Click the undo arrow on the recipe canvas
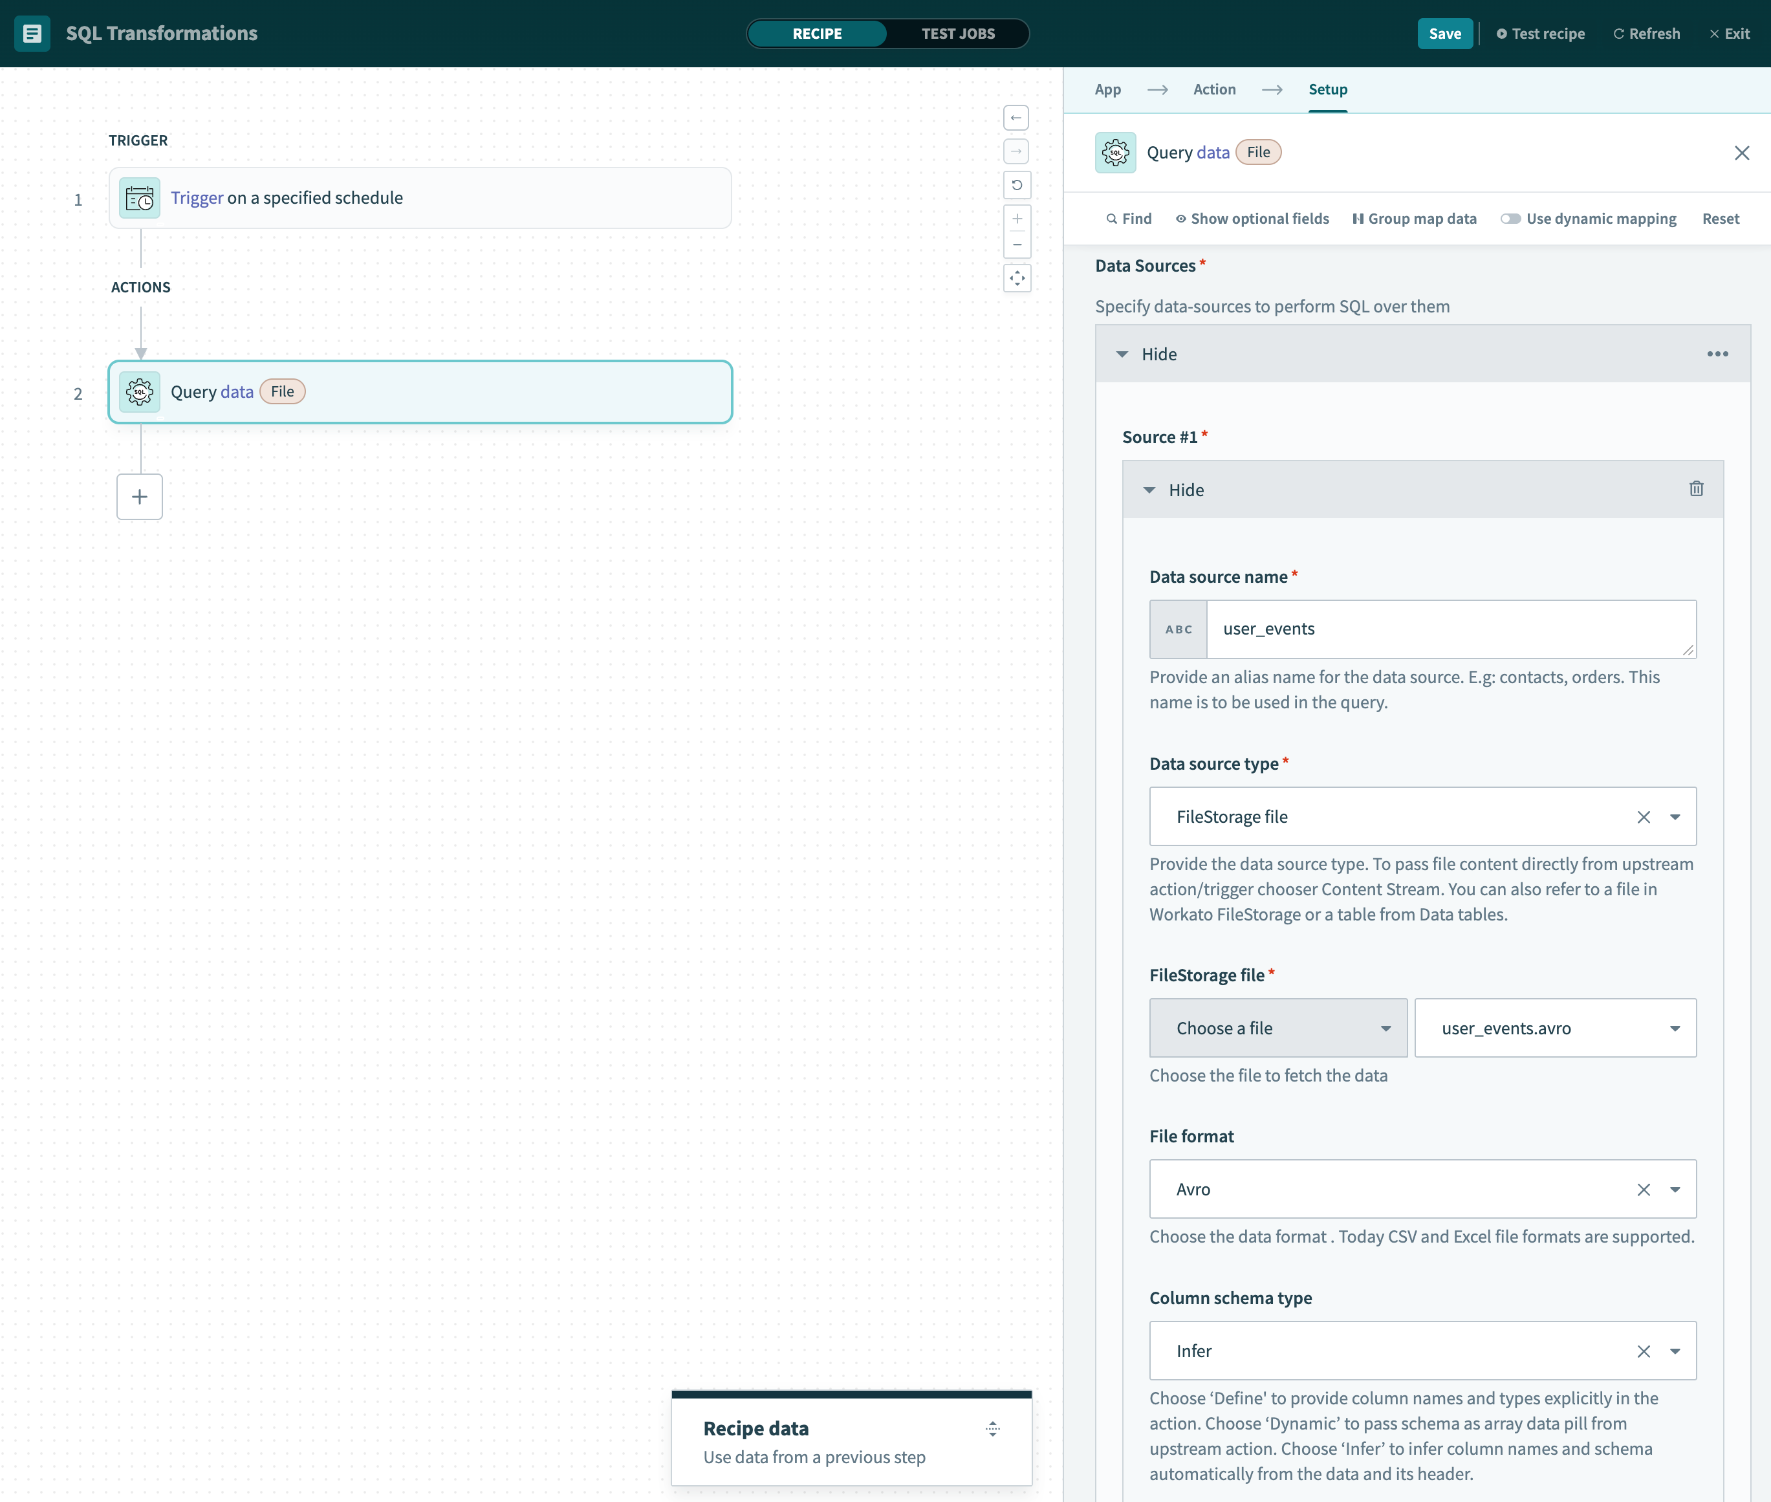The image size is (1771, 1502). [1017, 185]
